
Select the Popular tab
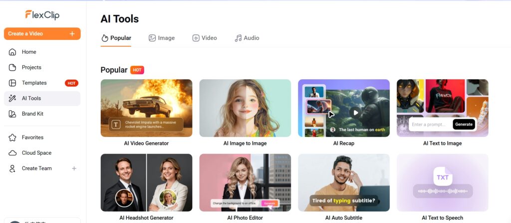point(116,38)
